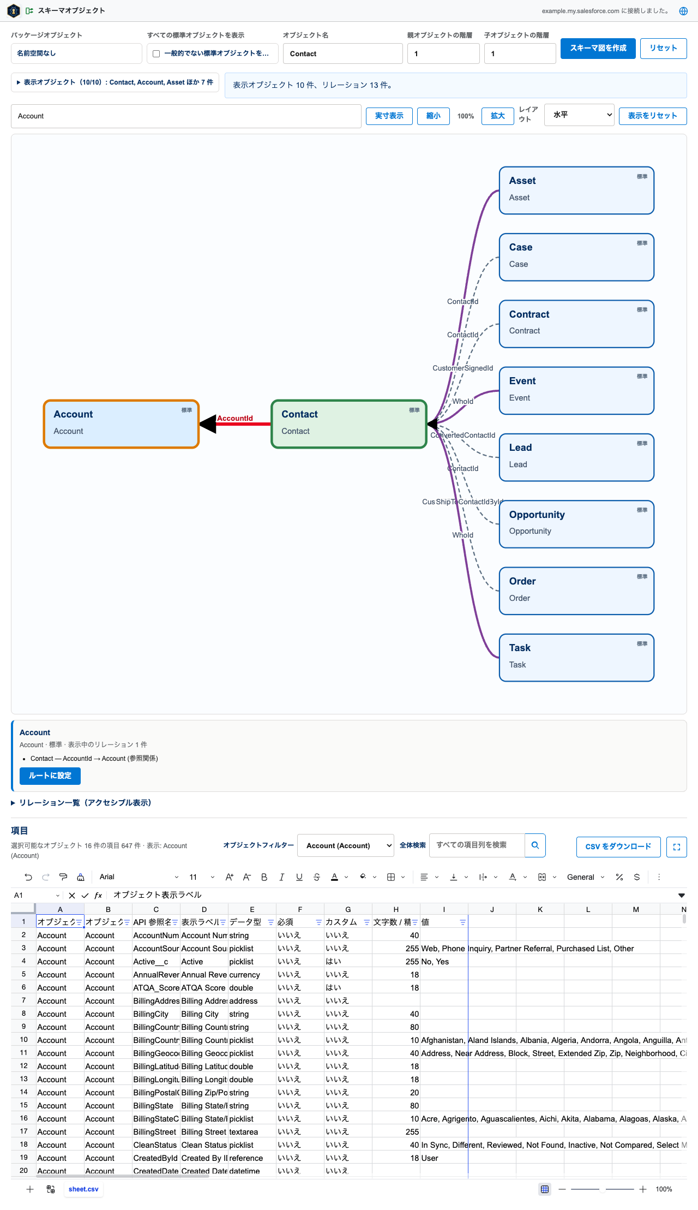
Task: Toggle grid view icon in sheet status bar
Action: 545,1189
